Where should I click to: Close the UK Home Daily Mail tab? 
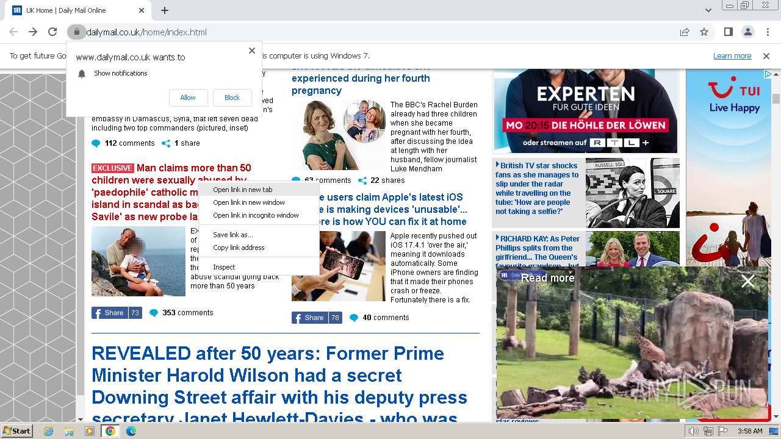click(x=142, y=10)
